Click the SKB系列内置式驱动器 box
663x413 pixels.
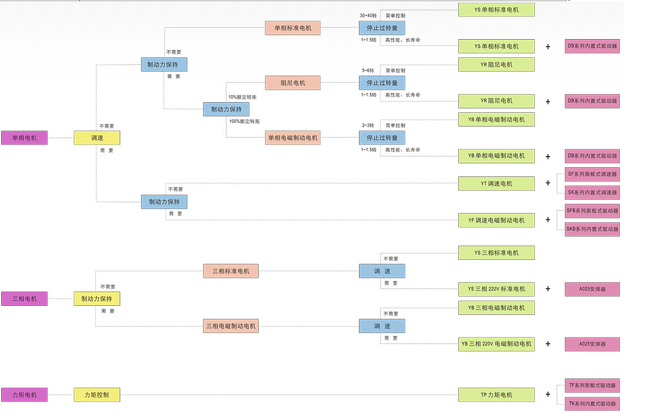[x=592, y=229]
